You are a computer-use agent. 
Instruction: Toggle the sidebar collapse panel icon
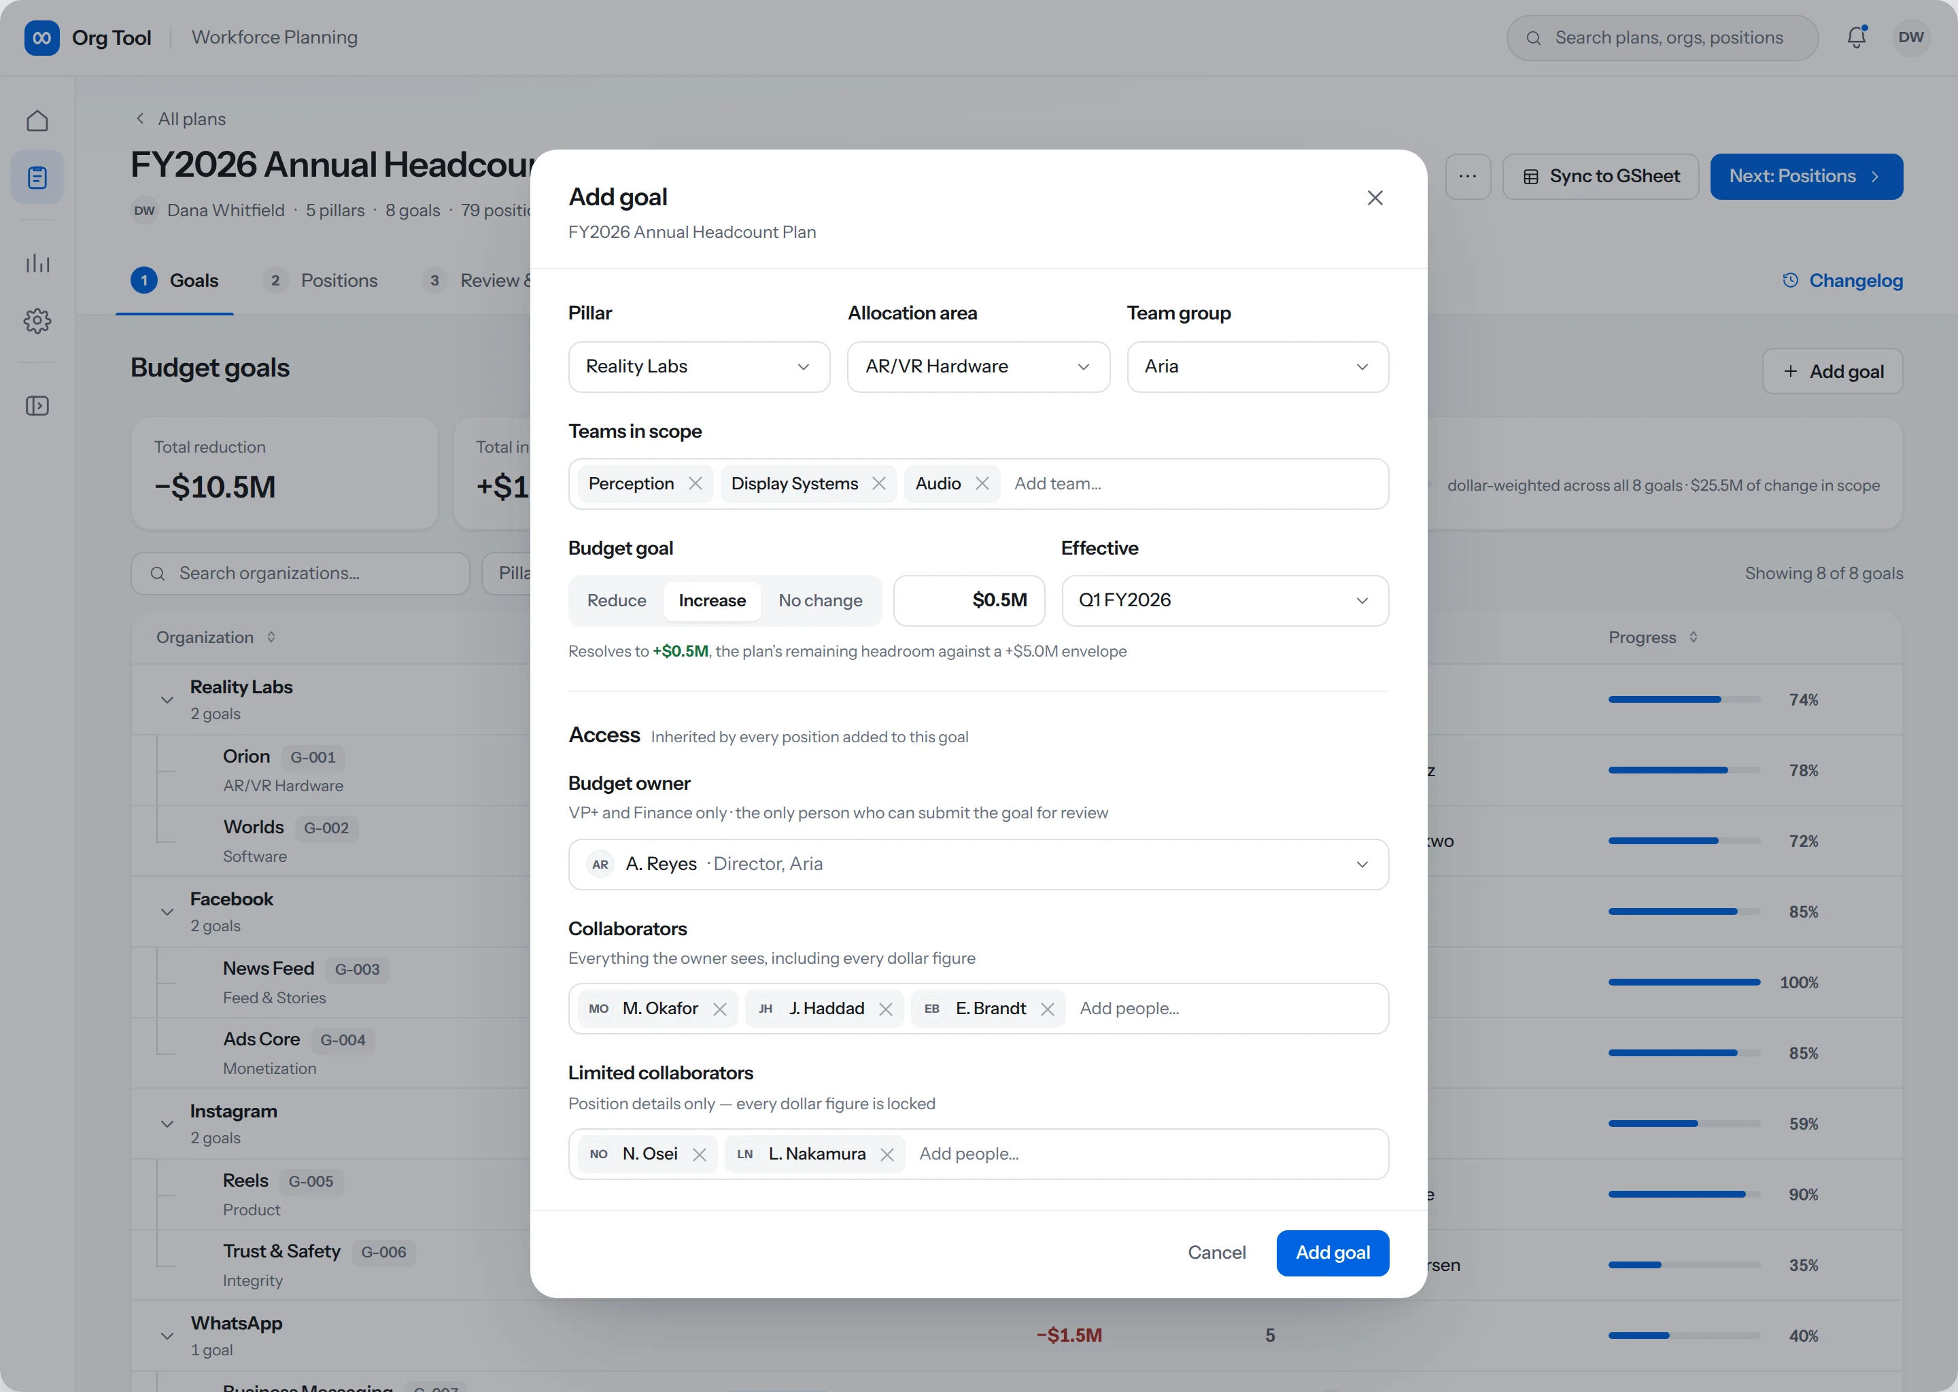pos(37,406)
